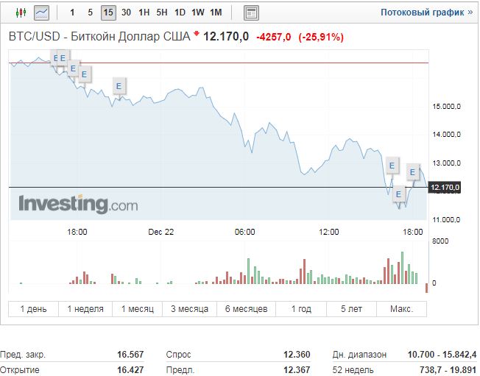Select the 1W interval
This screenshot has height=376, width=480.
click(x=198, y=13)
